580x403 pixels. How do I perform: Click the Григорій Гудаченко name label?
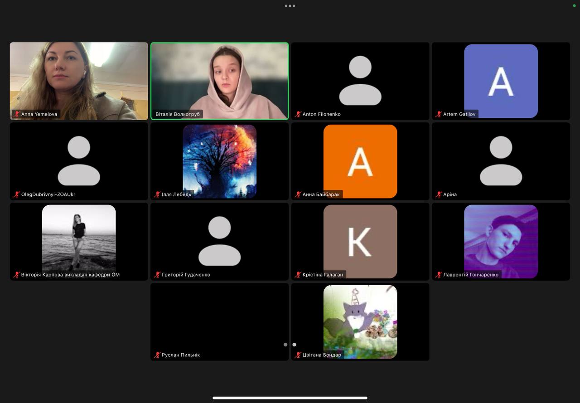pos(186,275)
